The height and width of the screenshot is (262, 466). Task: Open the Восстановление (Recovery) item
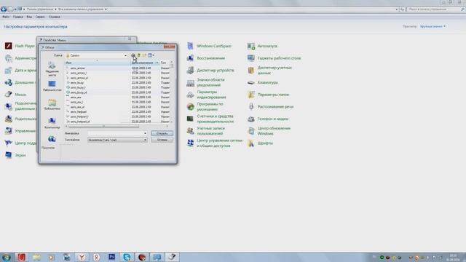205,58
